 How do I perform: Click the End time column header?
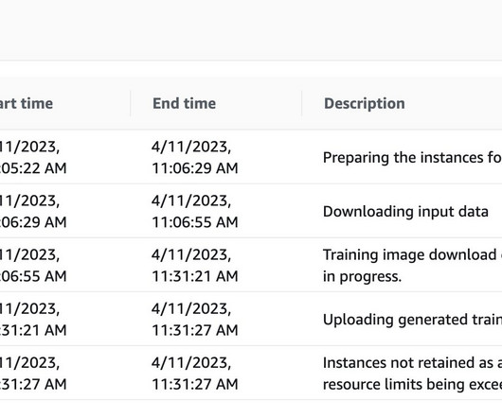pos(184,103)
